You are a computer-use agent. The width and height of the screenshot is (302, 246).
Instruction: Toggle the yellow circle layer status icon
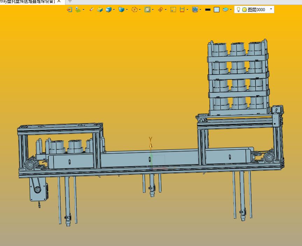[x=244, y=10]
